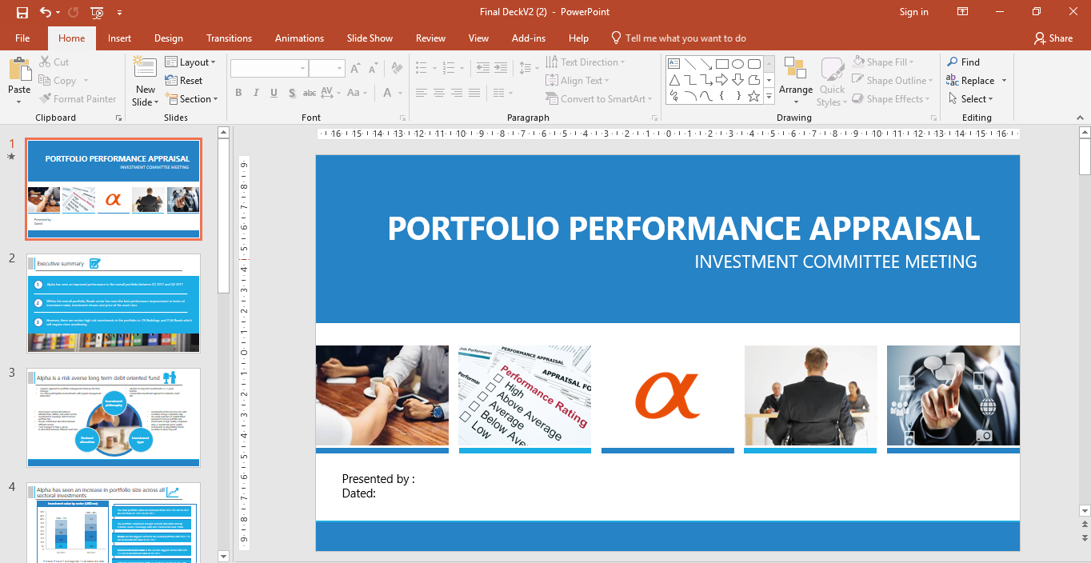Select the Rounded Rectangle shape

point(754,63)
